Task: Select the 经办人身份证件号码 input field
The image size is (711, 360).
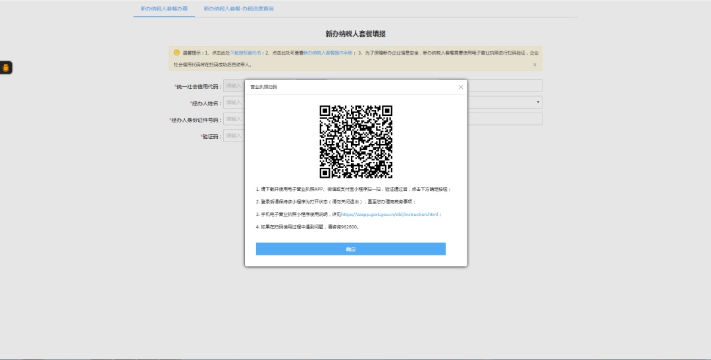Action: (x=234, y=119)
